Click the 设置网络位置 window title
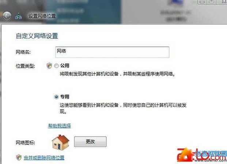The image size is (227, 164). click(42, 16)
